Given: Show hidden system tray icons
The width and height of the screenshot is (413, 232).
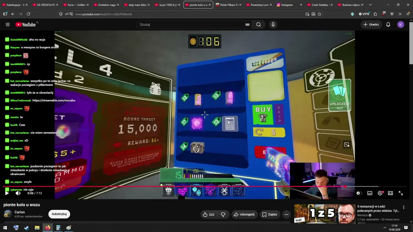Looking at the screenshot, I should [x=385, y=228].
